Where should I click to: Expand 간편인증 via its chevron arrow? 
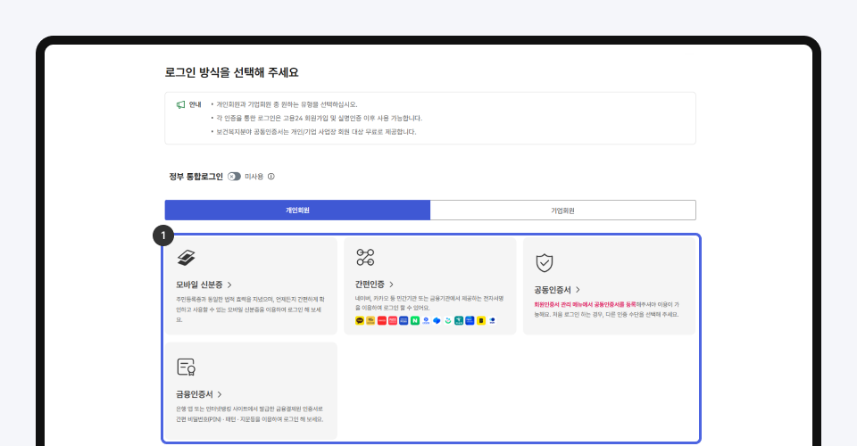(x=392, y=285)
